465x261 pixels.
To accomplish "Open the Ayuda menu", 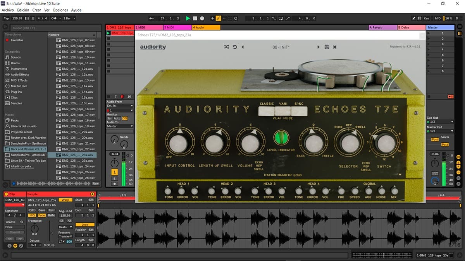I will click(x=76, y=10).
